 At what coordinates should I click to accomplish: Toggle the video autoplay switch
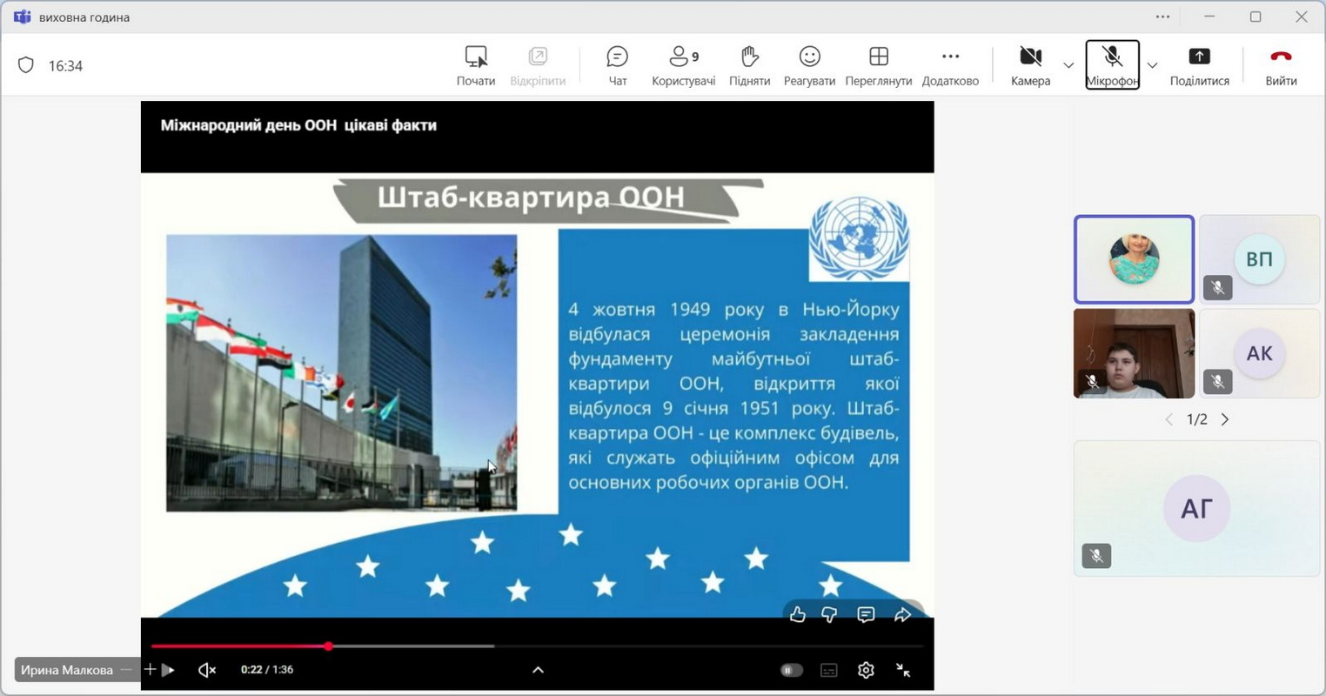[791, 670]
